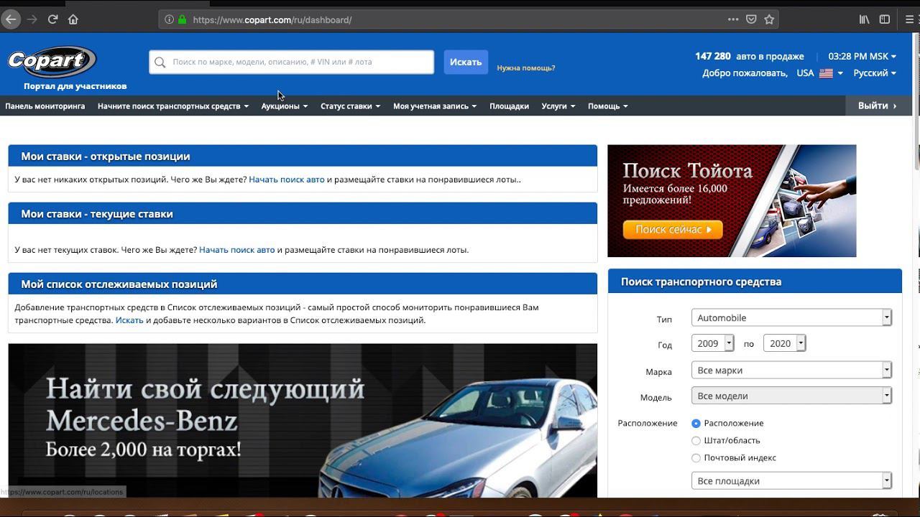
Task: Open the 'Русский' language dropdown
Action: (875, 73)
